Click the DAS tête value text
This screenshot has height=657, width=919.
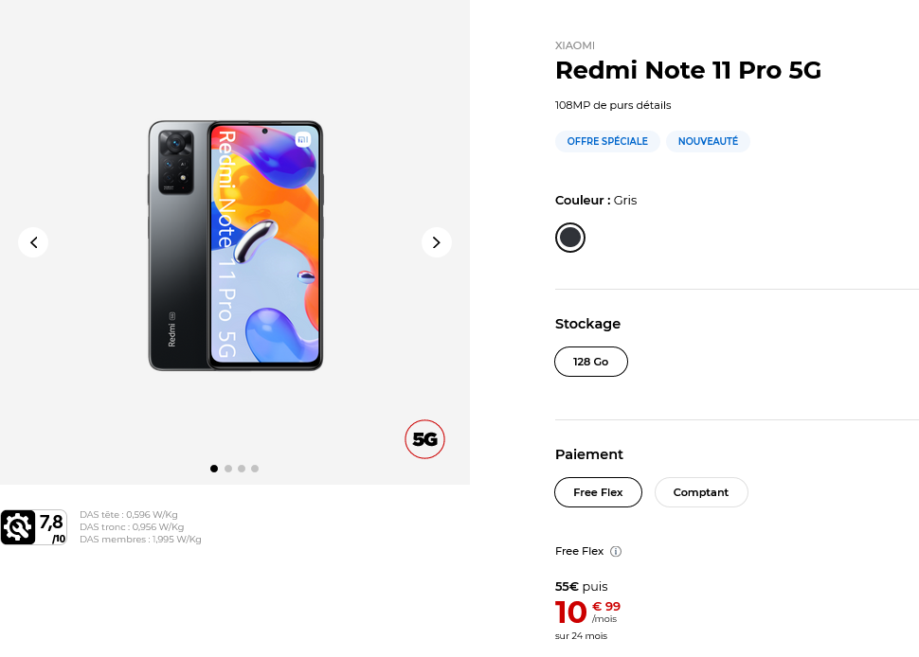129,515
